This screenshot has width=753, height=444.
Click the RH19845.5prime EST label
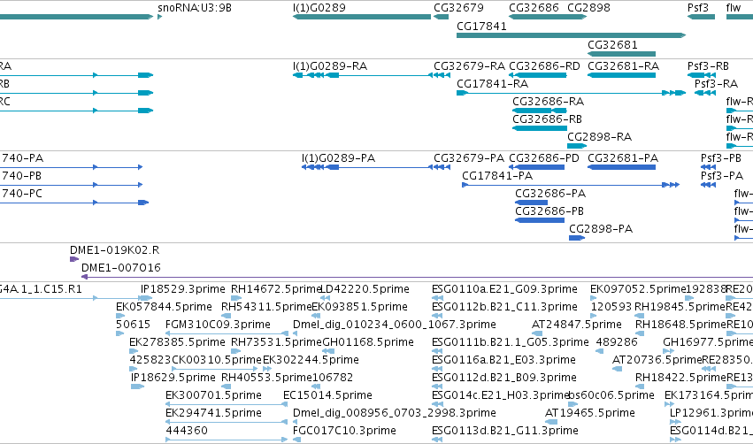click(x=680, y=307)
